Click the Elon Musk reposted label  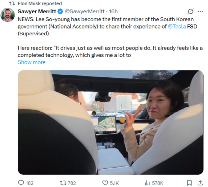point(39,3)
